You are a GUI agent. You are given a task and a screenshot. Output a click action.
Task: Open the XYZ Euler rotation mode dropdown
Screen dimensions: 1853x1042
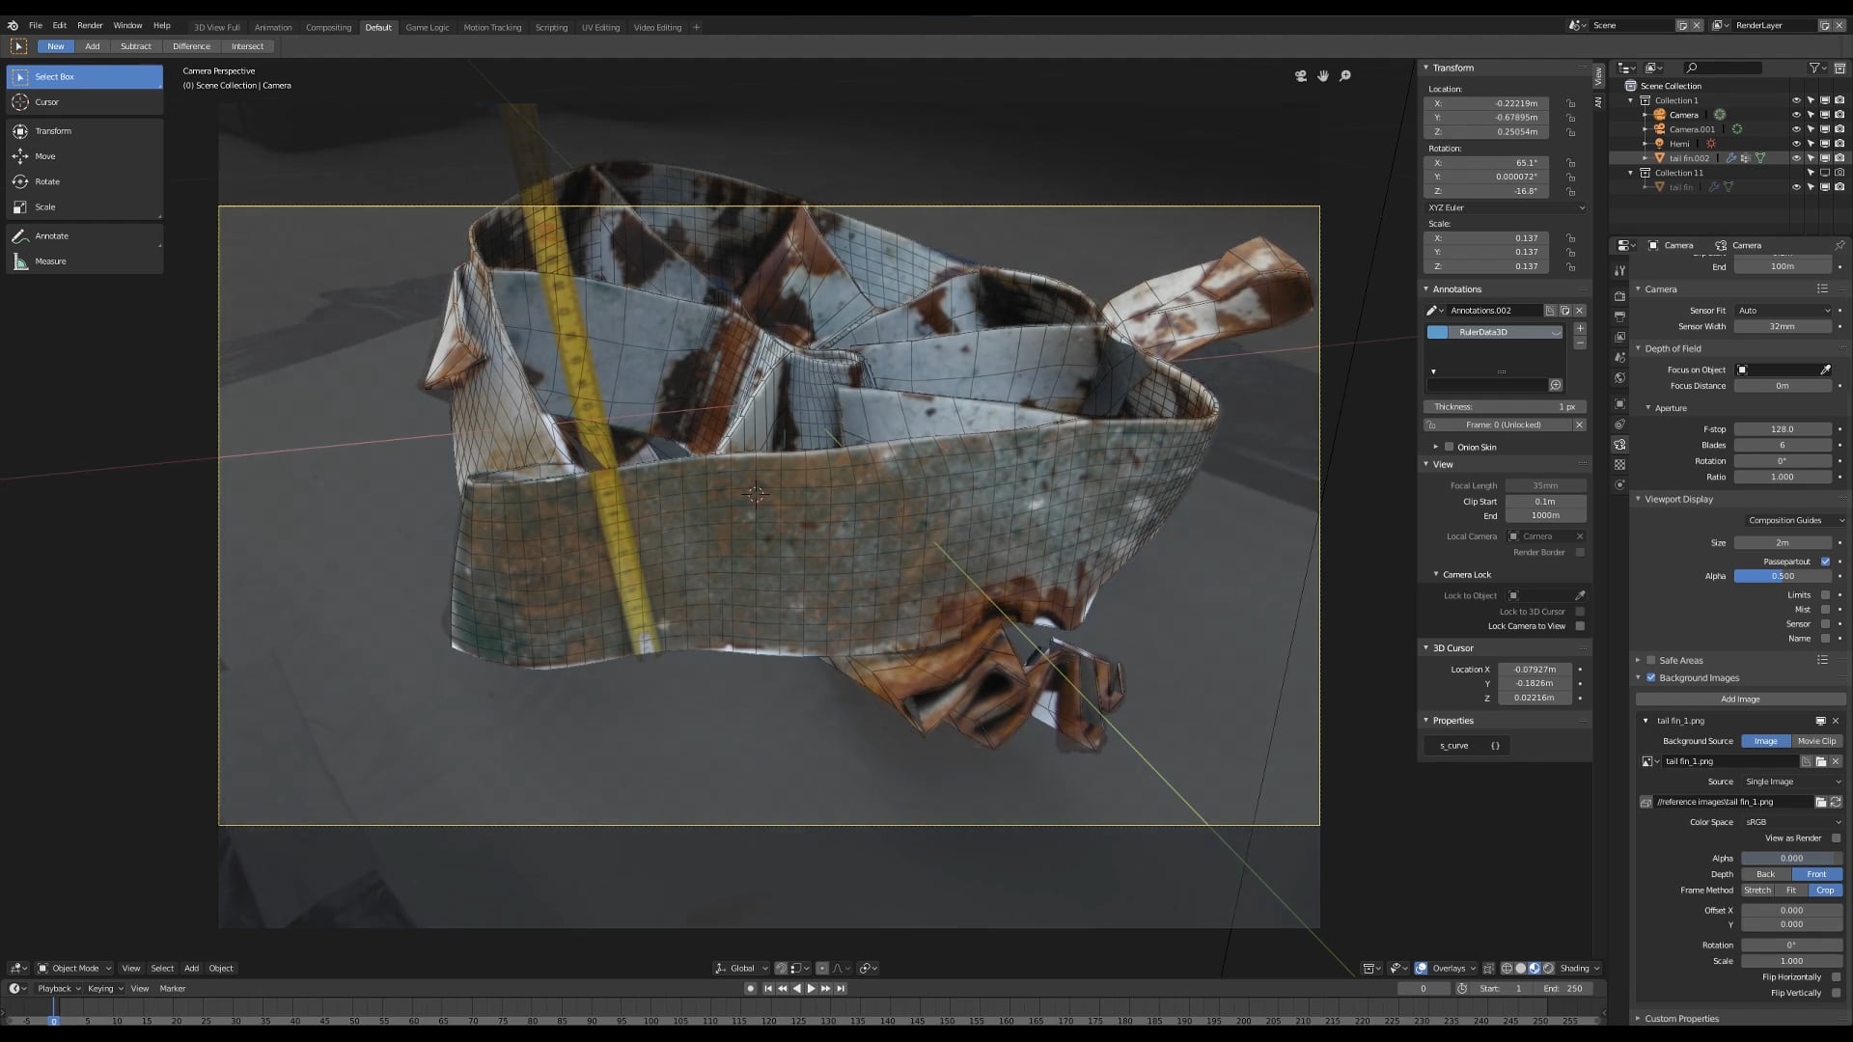(1506, 207)
